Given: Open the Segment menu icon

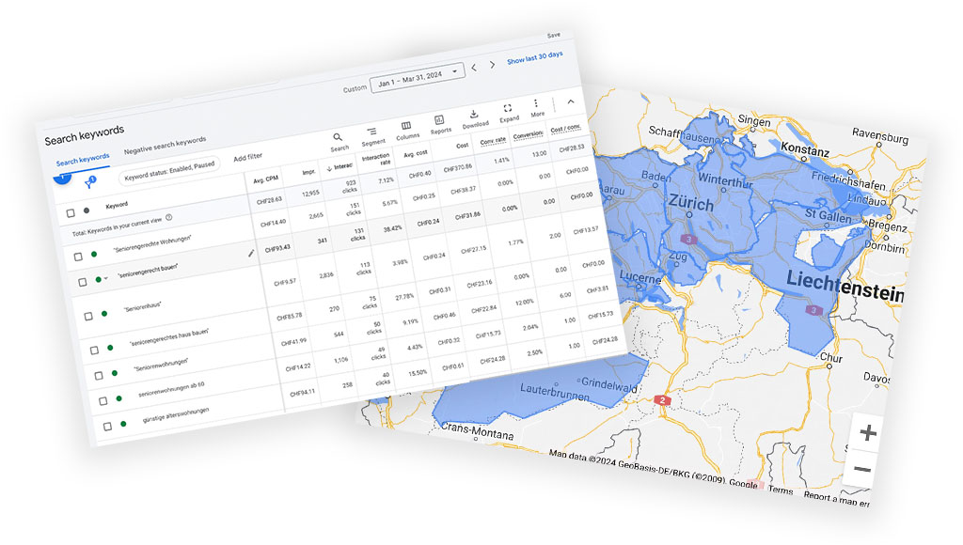Looking at the screenshot, I should point(371,132).
